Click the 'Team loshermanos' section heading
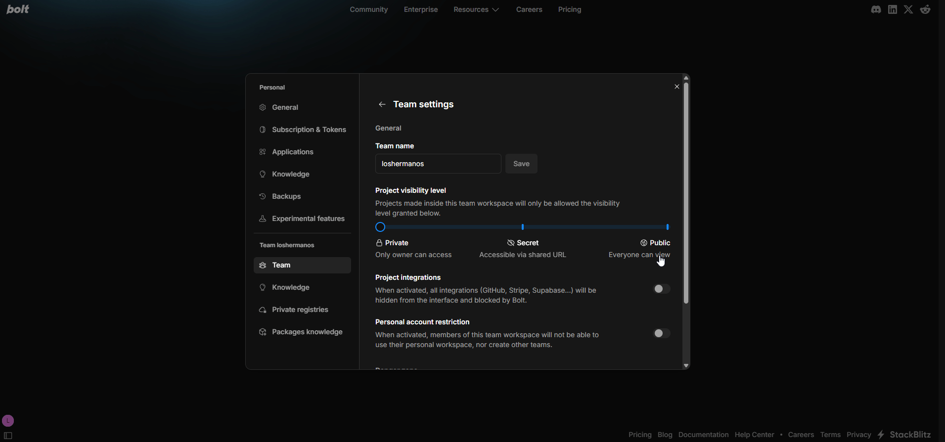 pyautogui.click(x=287, y=245)
